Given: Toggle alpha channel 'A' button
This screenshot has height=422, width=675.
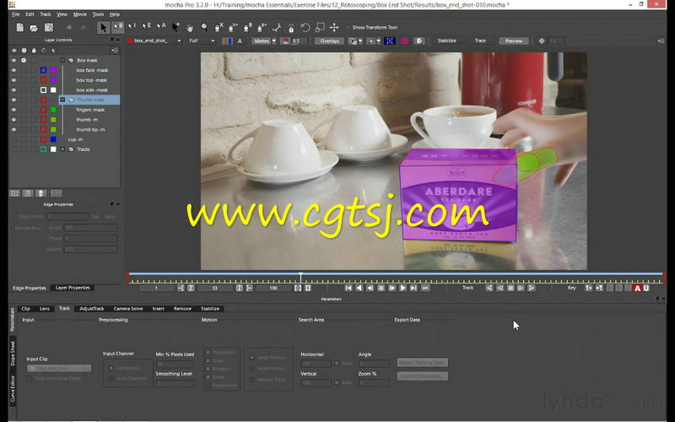Looking at the screenshot, I should click(240, 41).
